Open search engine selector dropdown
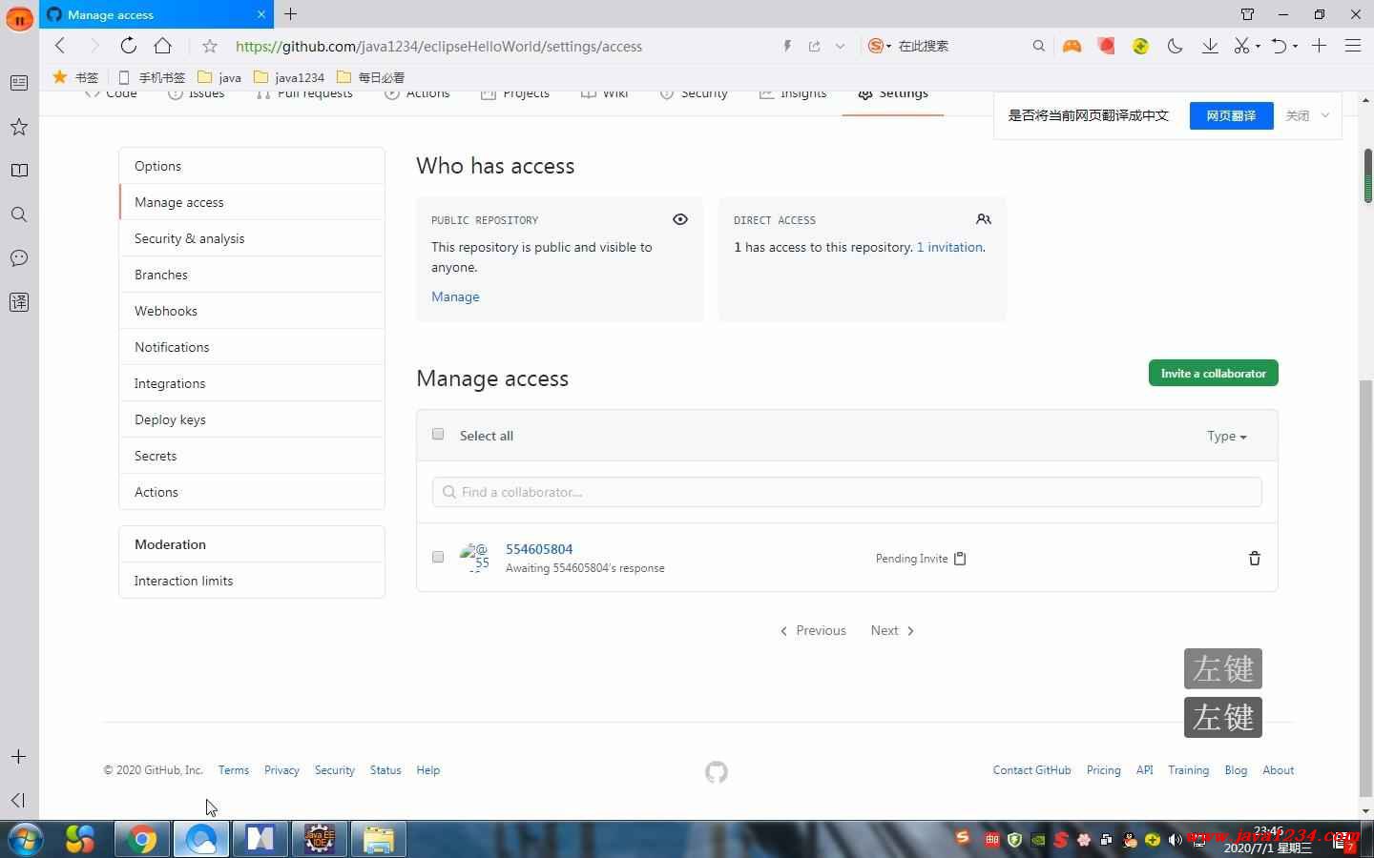The width and height of the screenshot is (1374, 858). point(880,46)
